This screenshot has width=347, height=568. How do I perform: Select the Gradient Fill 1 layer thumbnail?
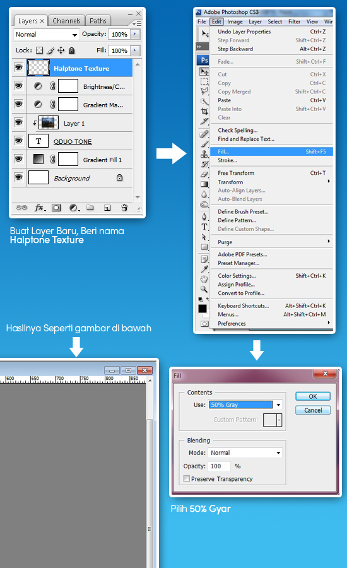click(x=38, y=159)
